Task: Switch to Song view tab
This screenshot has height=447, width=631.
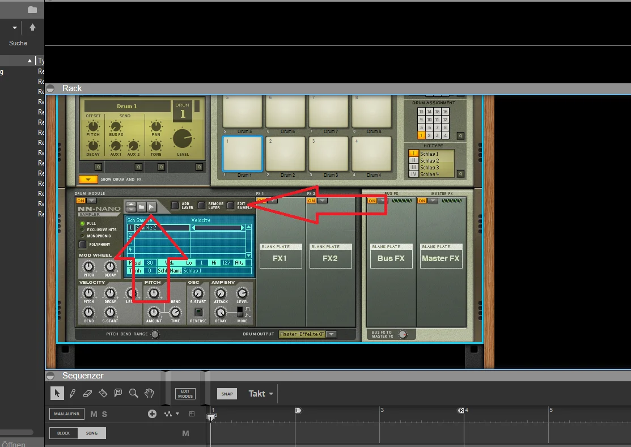Action: click(92, 433)
